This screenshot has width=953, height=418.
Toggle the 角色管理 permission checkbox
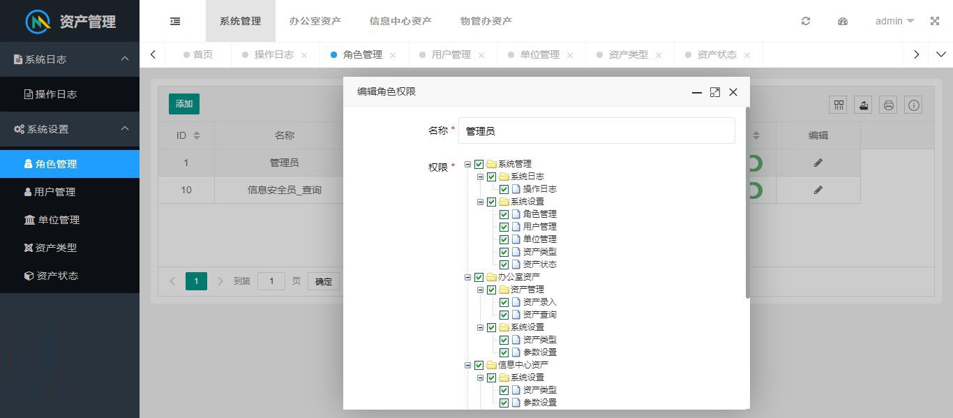504,214
